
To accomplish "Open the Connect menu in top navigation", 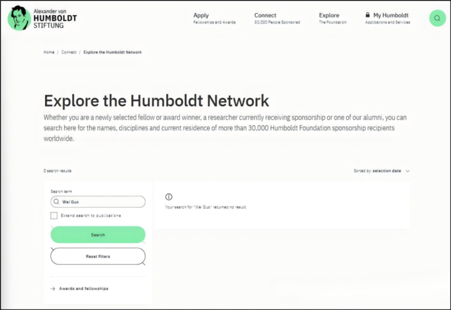I will [265, 15].
